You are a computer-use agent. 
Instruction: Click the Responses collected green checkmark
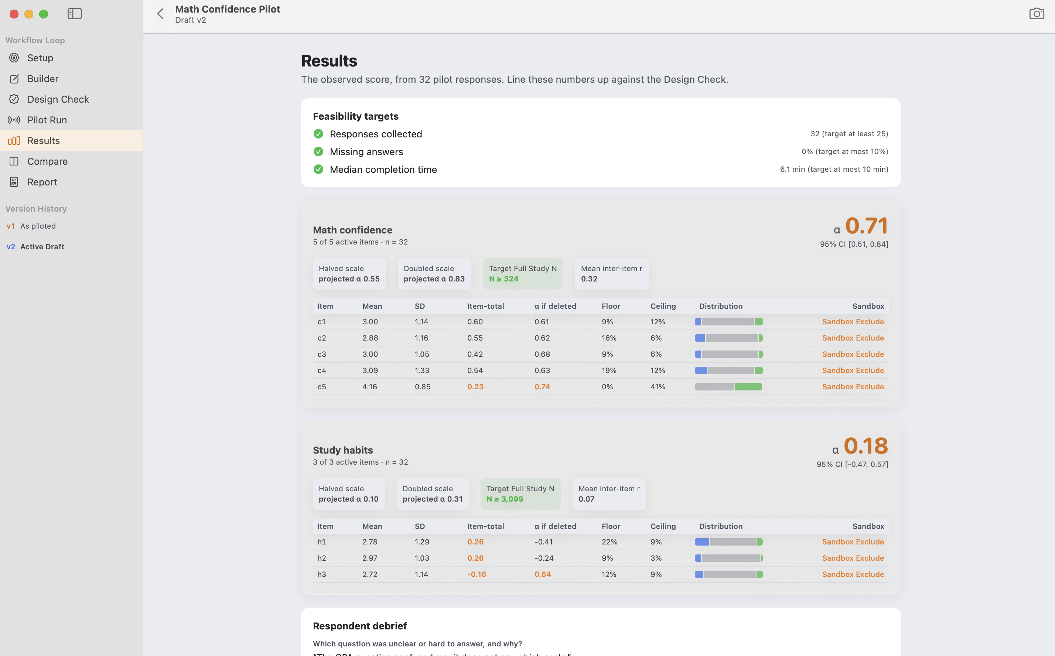tap(318, 134)
